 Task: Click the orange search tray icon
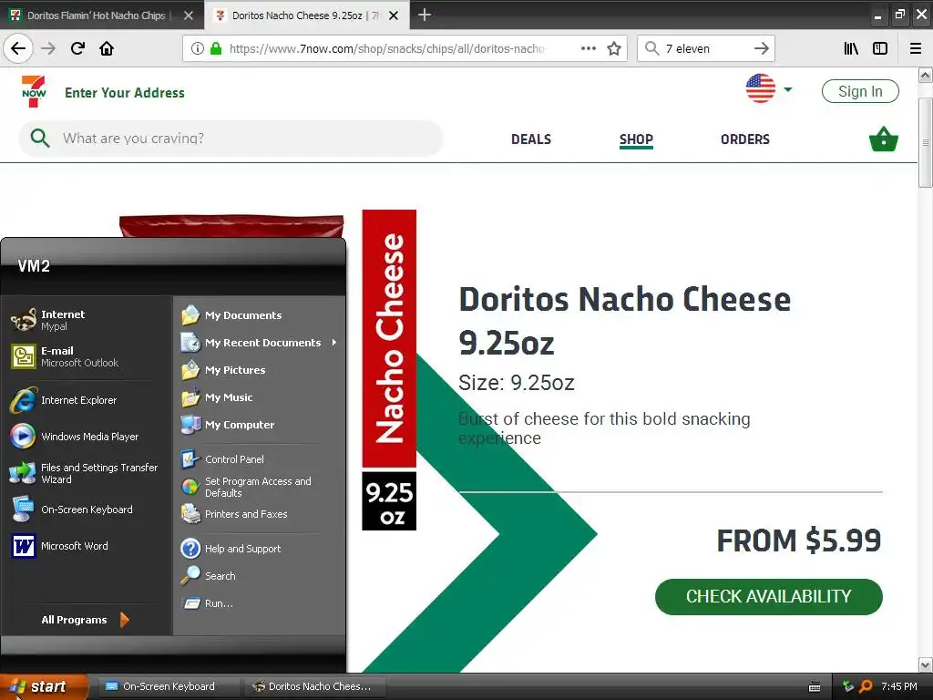click(x=866, y=686)
